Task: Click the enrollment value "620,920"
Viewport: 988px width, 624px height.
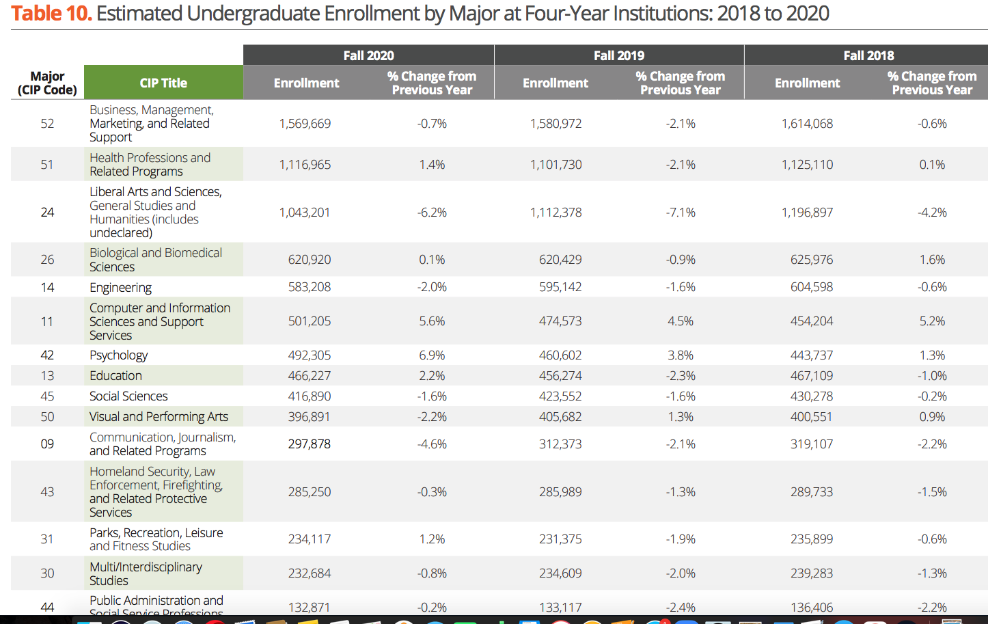Action: (310, 260)
